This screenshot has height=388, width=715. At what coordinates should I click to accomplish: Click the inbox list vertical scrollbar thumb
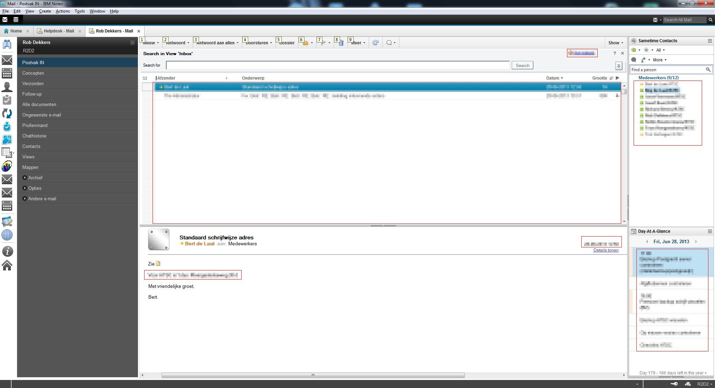point(624,91)
